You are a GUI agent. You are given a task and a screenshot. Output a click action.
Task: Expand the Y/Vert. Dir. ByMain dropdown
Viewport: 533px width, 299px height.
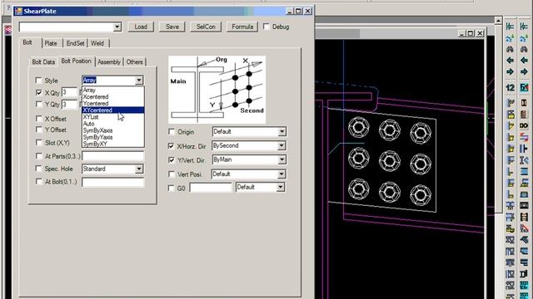tap(281, 159)
